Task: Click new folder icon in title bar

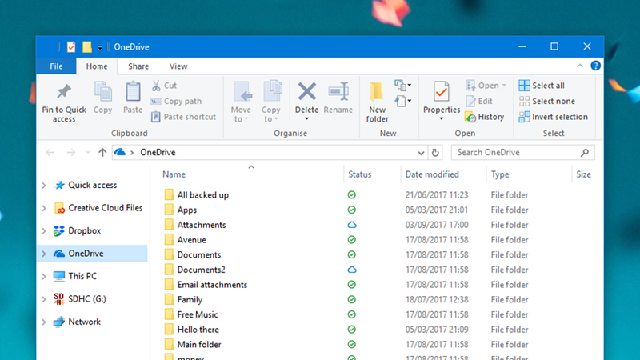Action: [87, 47]
